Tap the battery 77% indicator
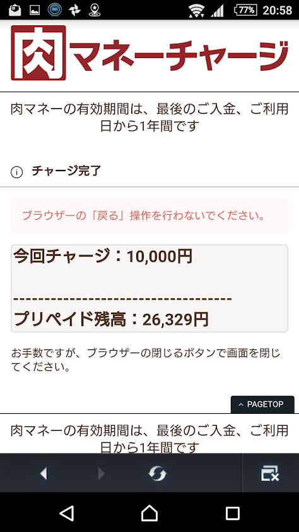 pos(246,10)
